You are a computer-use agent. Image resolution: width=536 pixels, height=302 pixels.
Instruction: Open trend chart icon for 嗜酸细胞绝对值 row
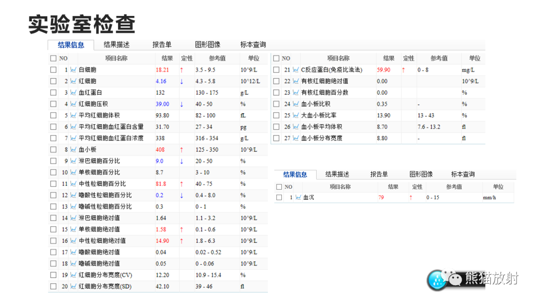pyautogui.click(x=73, y=252)
